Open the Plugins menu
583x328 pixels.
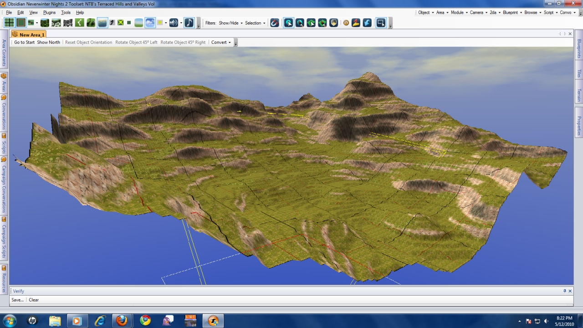pyautogui.click(x=49, y=12)
